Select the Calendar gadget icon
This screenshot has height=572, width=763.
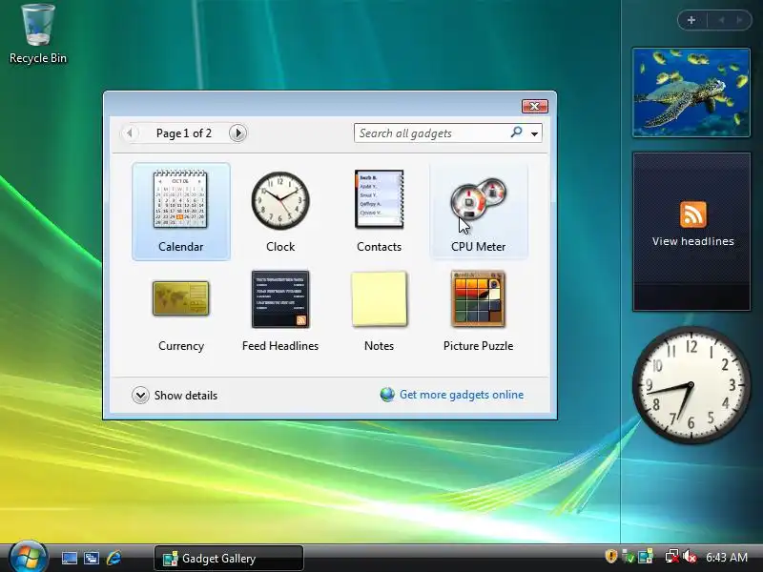(180, 199)
